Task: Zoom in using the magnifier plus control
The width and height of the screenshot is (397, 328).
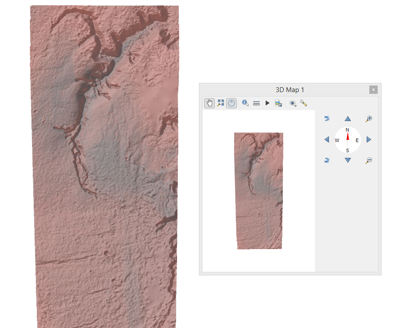Action: click(x=369, y=118)
